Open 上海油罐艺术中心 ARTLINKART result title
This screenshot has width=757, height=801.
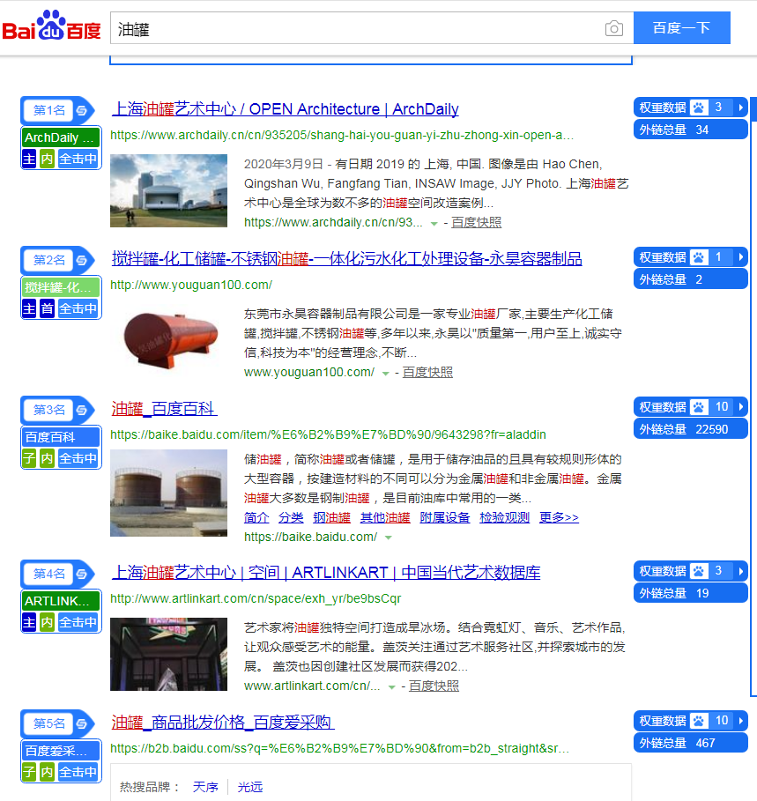(326, 572)
